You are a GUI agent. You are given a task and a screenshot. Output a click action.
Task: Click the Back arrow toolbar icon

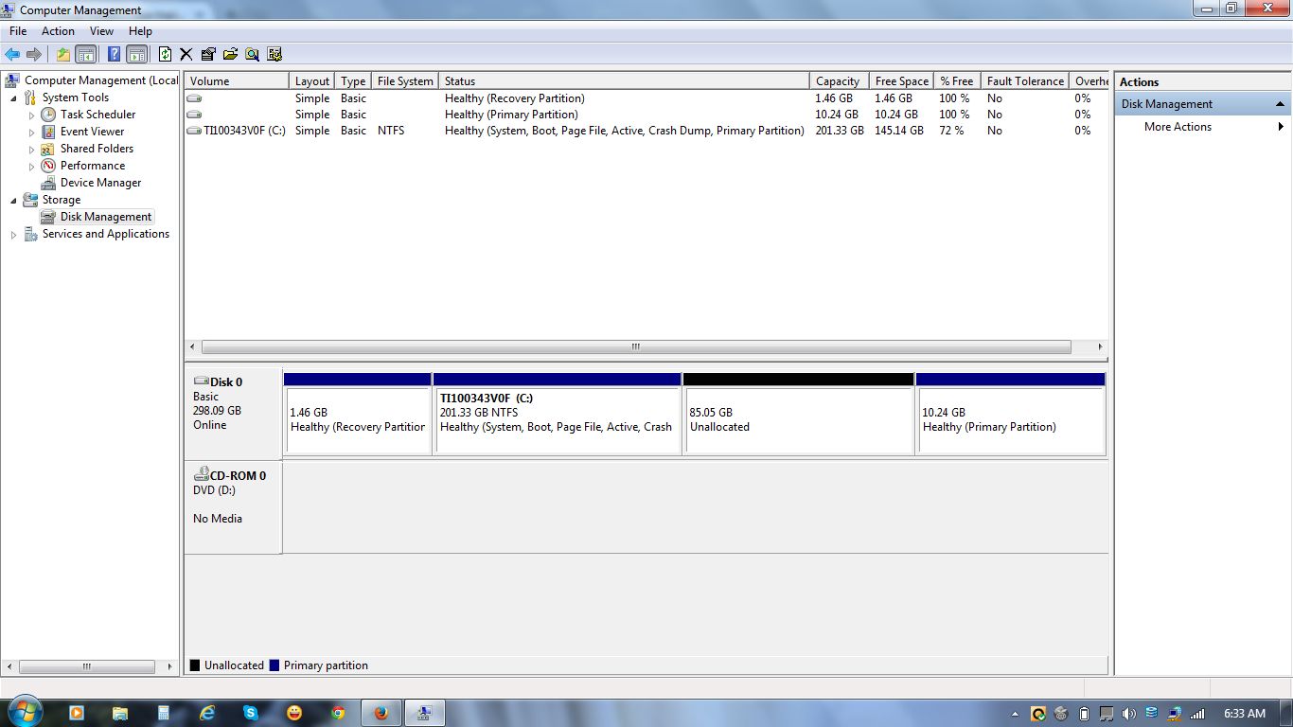(x=12, y=55)
